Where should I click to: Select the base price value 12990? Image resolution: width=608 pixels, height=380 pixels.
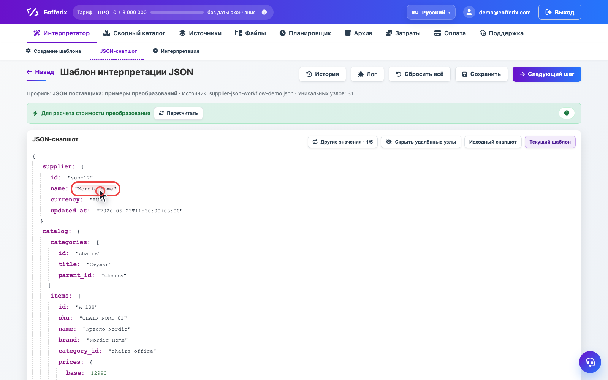tap(99, 373)
